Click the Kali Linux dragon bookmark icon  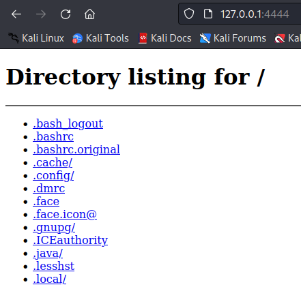point(14,37)
